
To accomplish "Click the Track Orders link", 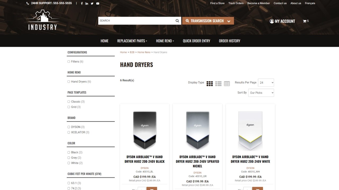I will click(x=236, y=3).
